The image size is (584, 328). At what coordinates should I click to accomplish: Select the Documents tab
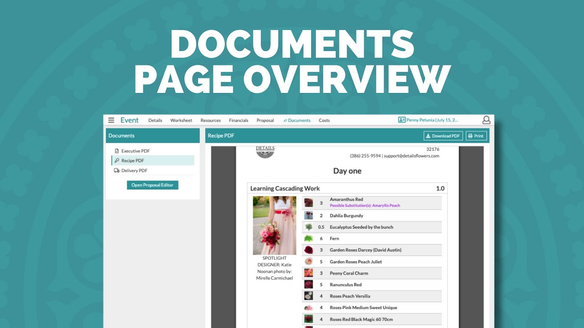coord(297,120)
